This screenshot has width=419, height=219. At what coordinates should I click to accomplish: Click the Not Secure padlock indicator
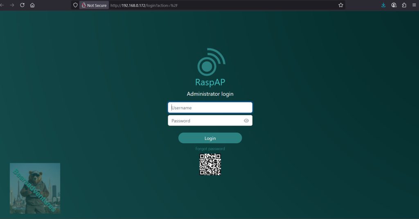(x=94, y=5)
